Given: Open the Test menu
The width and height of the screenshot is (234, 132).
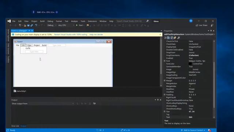Looking at the screenshot, I should tap(67, 21).
